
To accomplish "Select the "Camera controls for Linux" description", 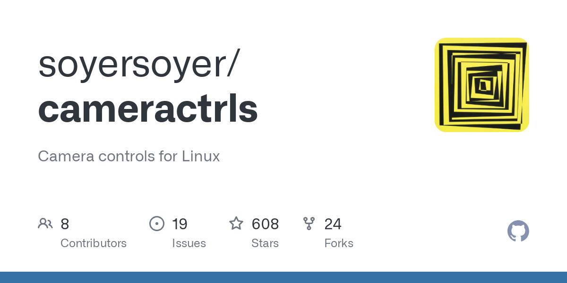I will tap(129, 156).
